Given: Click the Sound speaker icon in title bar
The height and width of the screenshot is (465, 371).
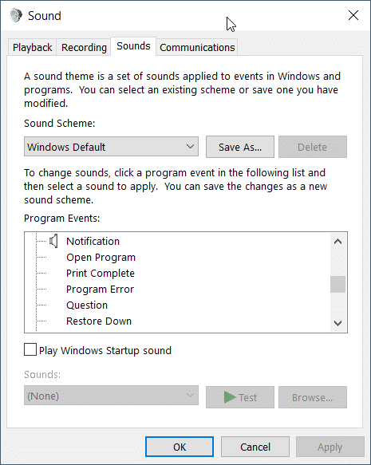Looking at the screenshot, I should coord(16,15).
